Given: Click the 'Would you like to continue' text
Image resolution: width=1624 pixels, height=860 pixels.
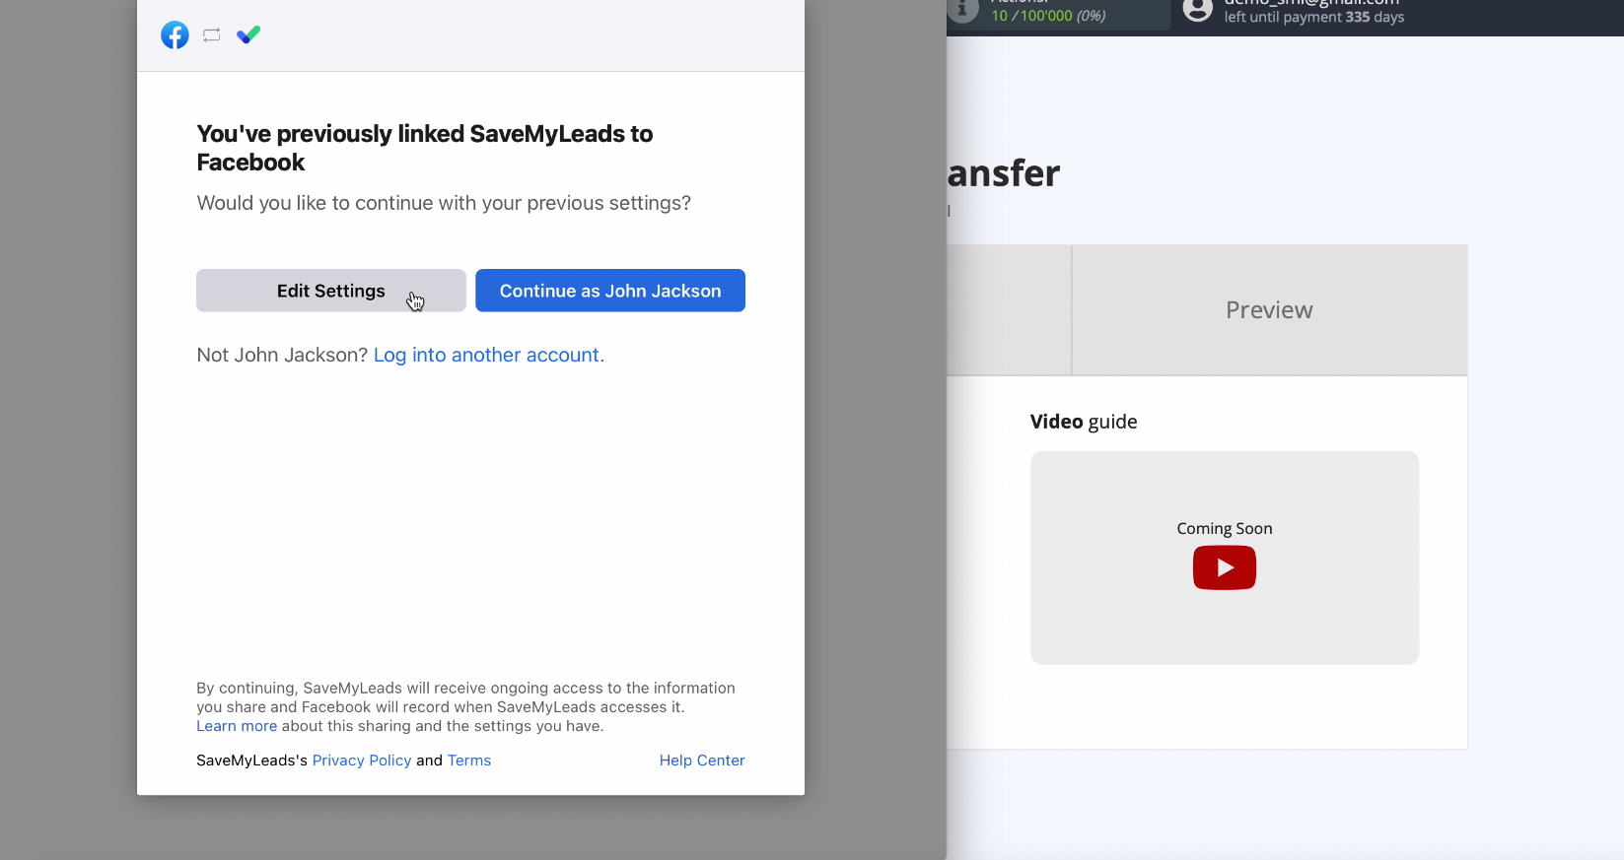Looking at the screenshot, I should point(444,203).
